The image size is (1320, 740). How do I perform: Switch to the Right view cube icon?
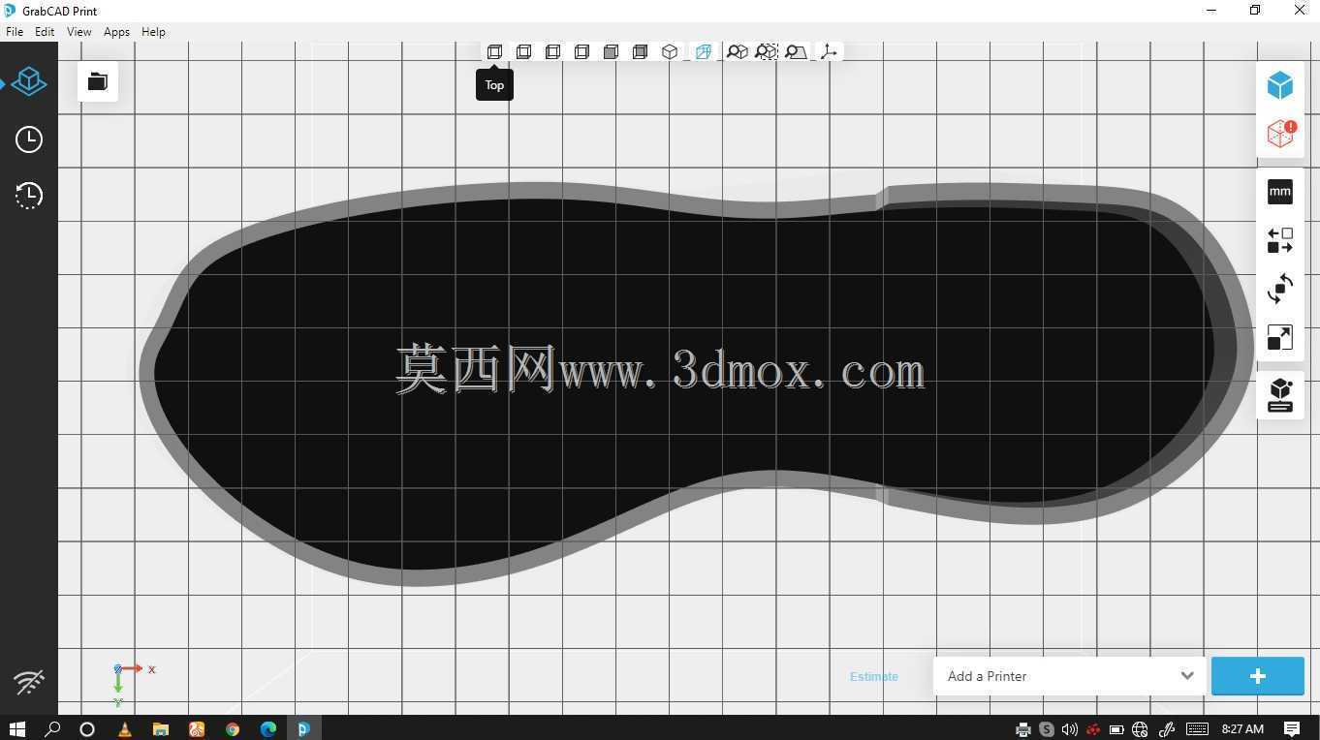(581, 51)
